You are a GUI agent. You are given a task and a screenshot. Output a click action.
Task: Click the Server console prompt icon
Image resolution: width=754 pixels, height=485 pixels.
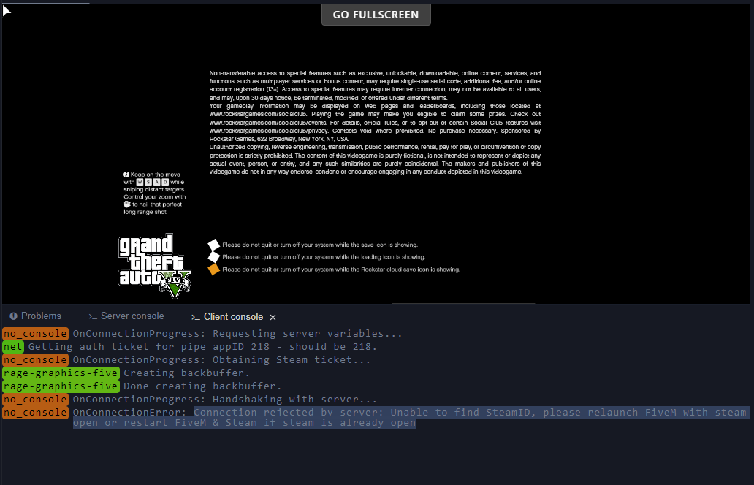tap(93, 316)
